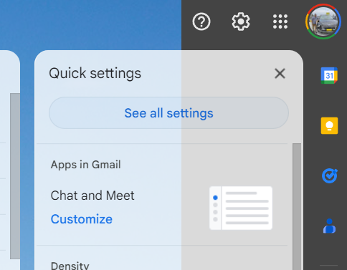
Task: Open the Google apps grid
Action: [x=280, y=21]
